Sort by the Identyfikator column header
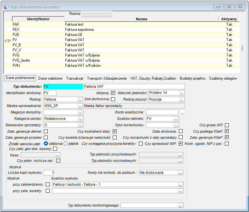Viewport: 249px width, 212px height. (x=38, y=19)
